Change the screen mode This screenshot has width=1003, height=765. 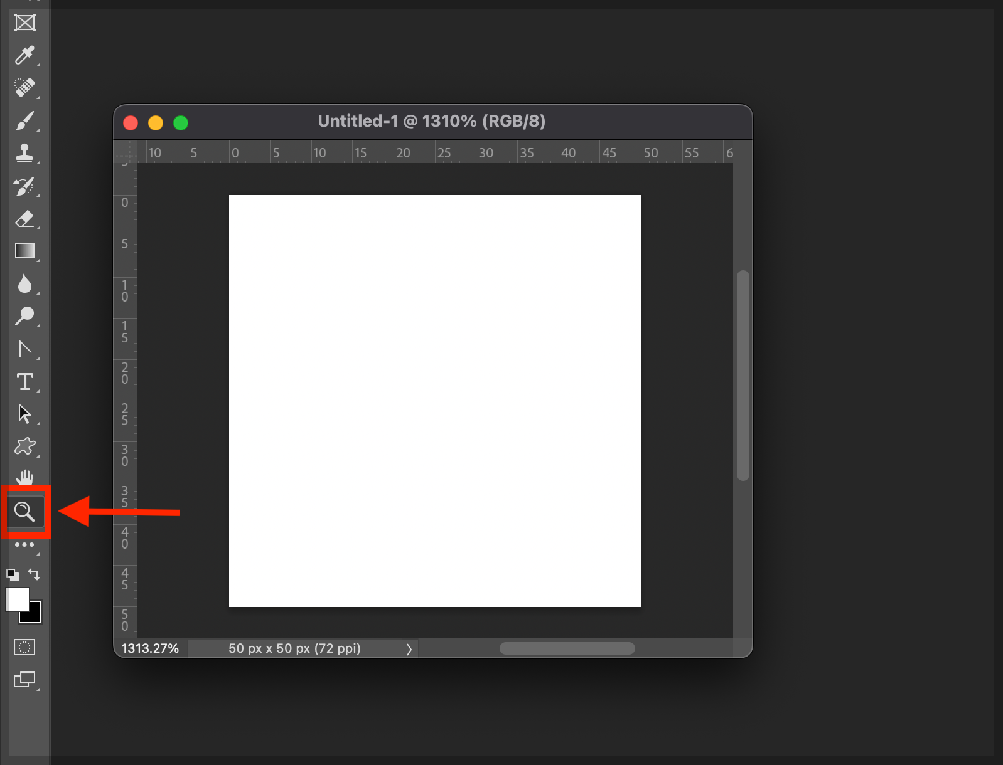pos(24,679)
